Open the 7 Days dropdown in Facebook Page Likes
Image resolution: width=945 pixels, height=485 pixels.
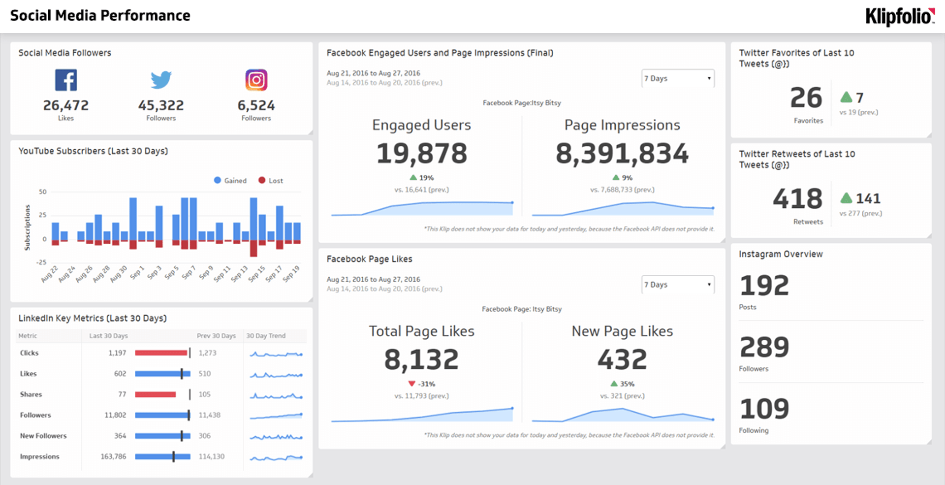tap(678, 284)
